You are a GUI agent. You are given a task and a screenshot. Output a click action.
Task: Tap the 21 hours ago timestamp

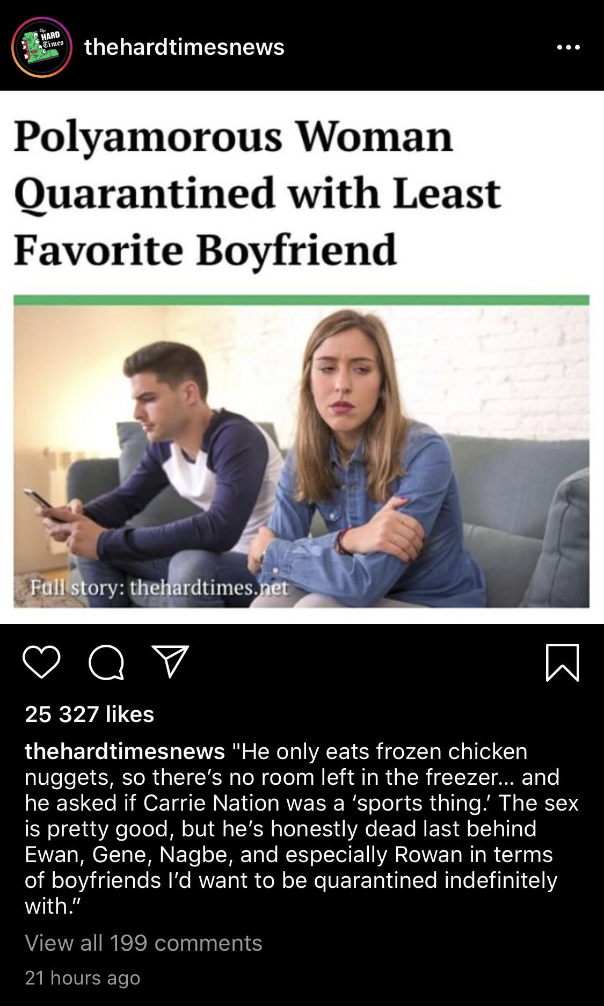click(x=83, y=978)
